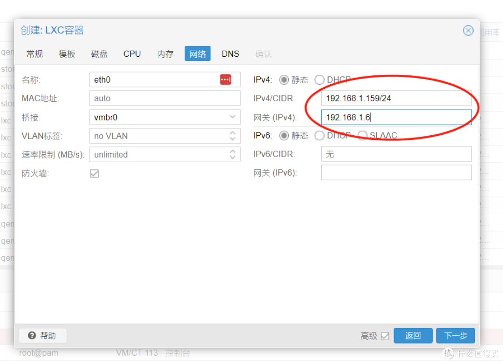Click 返回 to go back
This screenshot has height=364, width=503.
tap(413, 335)
